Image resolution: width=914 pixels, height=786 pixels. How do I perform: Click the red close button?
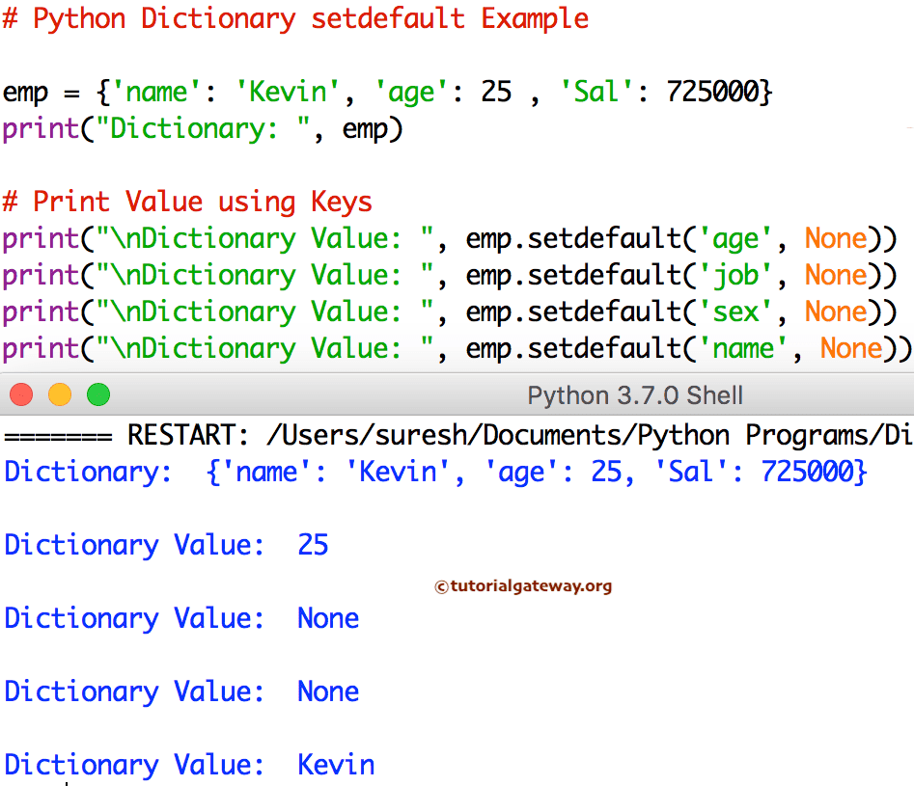pyautogui.click(x=22, y=394)
